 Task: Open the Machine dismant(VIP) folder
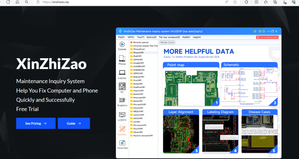[142, 135]
